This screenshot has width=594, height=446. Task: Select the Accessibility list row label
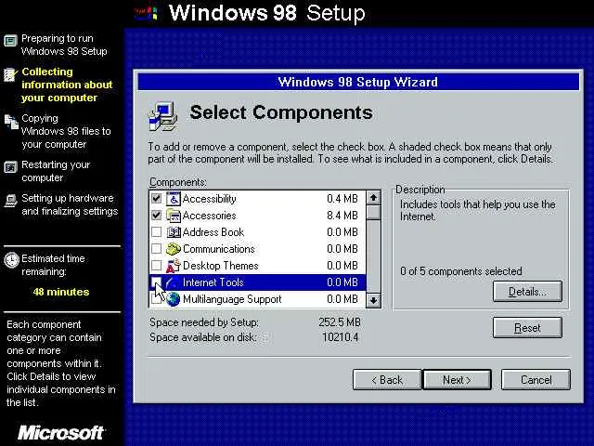209,199
